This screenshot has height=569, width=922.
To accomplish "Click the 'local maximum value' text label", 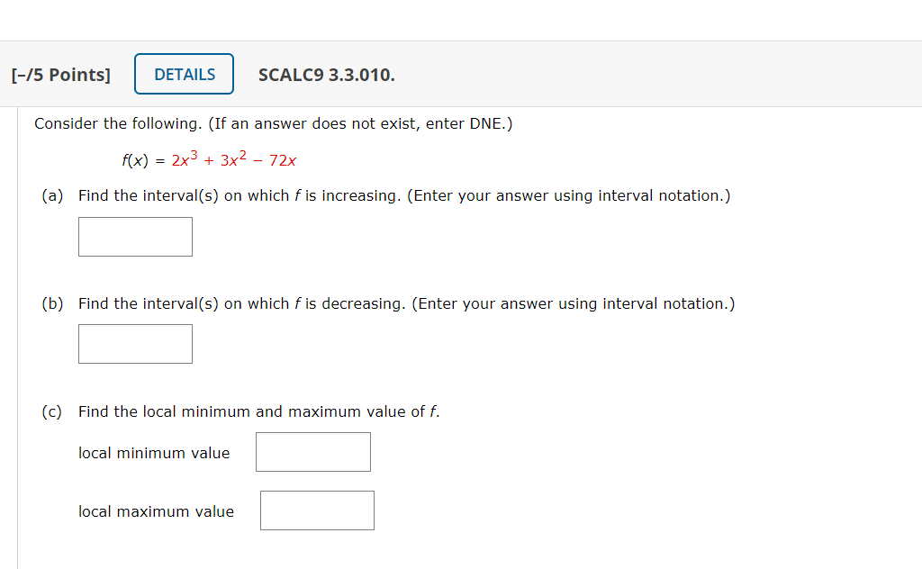I will click(156, 510).
